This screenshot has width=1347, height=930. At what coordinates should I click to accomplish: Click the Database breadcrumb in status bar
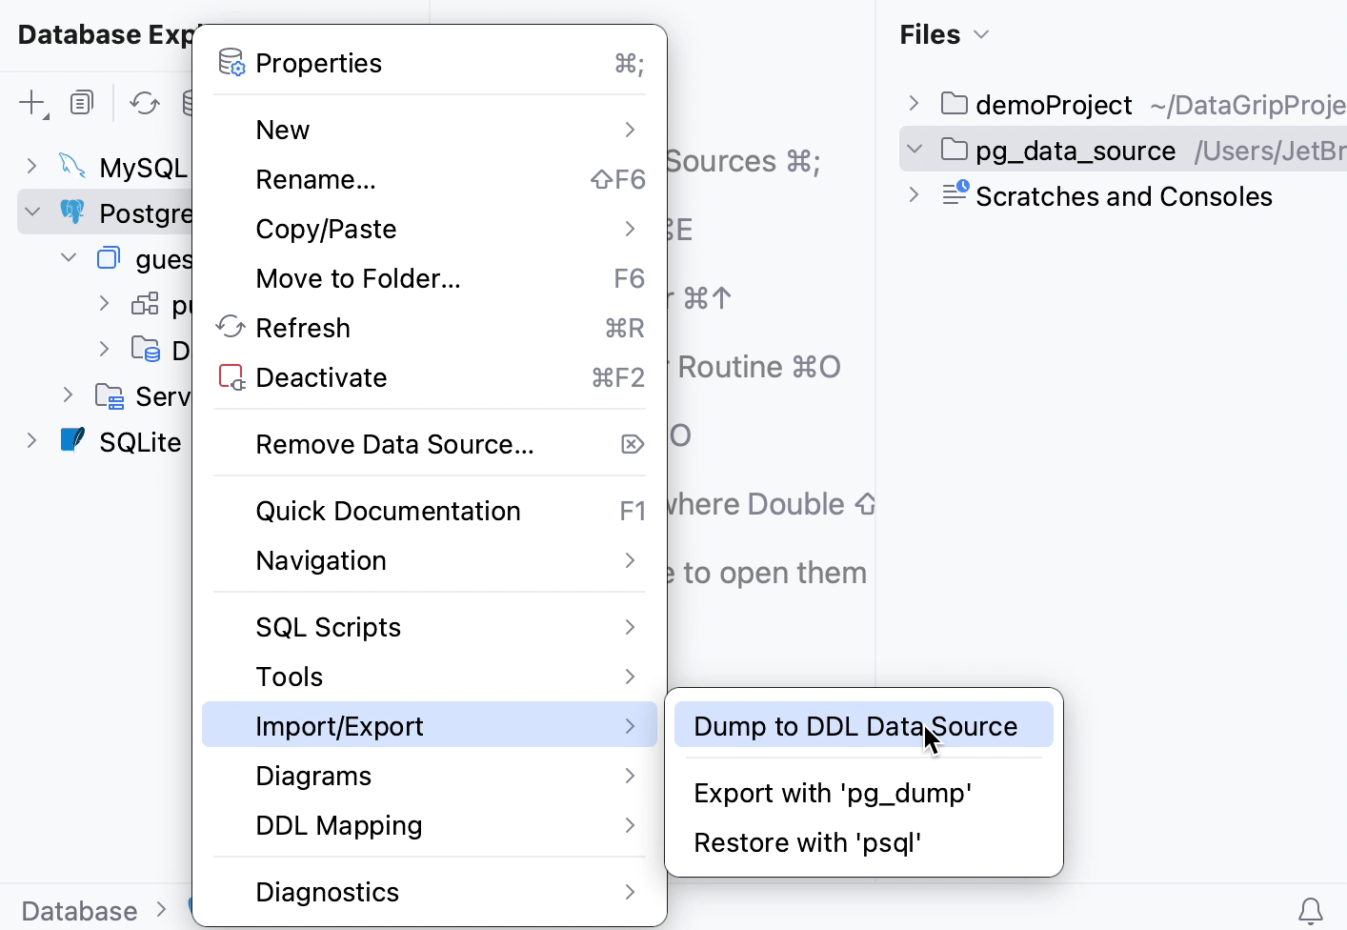click(80, 911)
